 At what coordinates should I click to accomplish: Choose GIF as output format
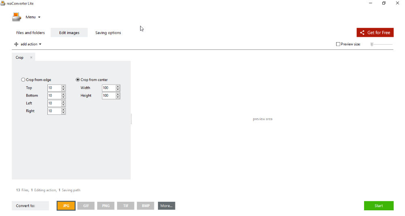86,206
